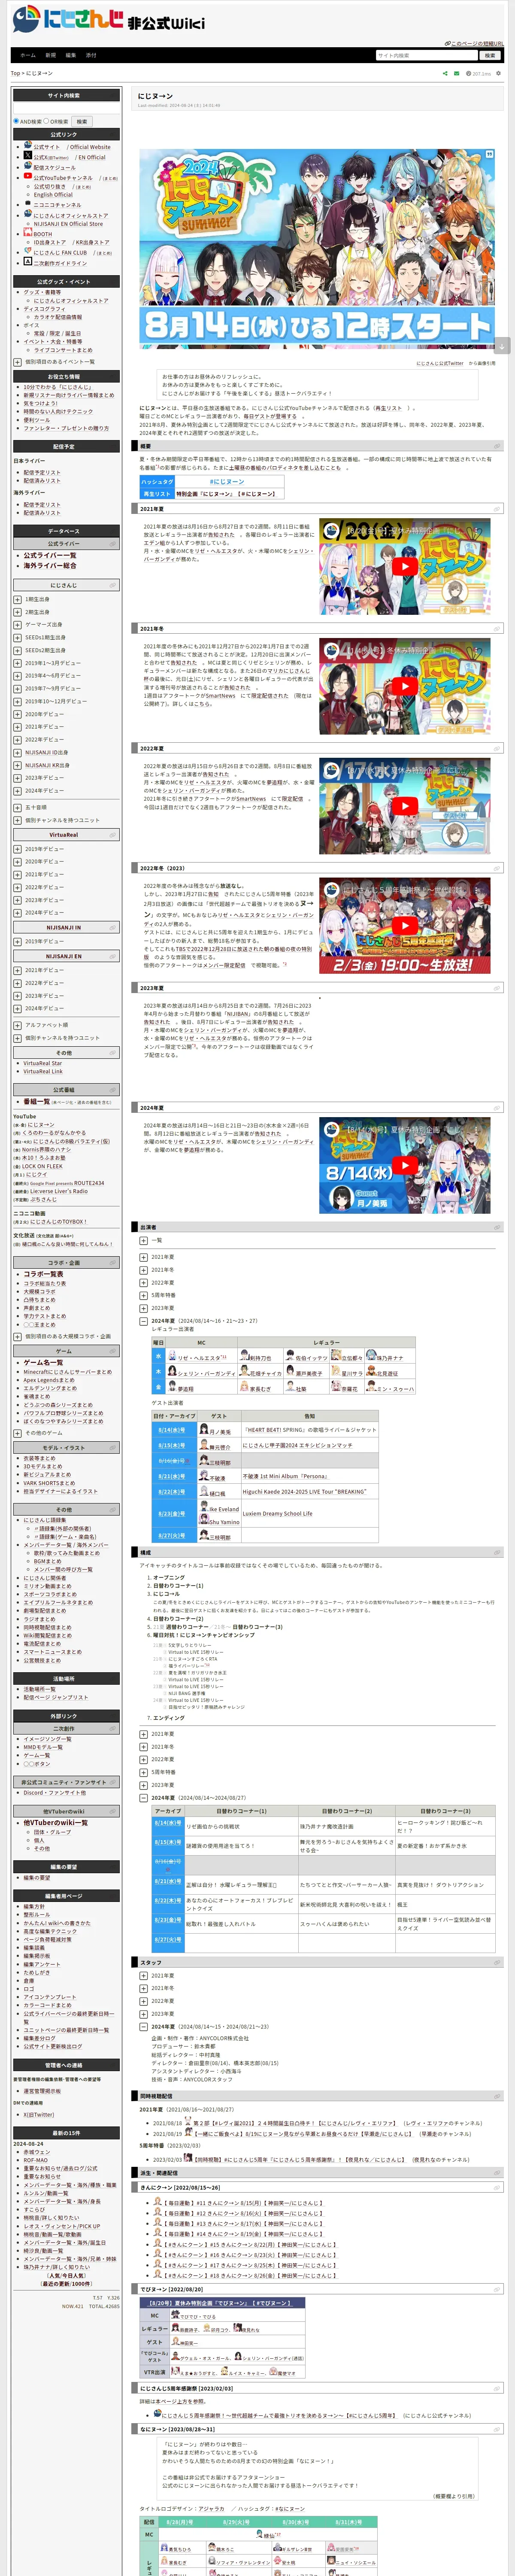The image size is (515, 2576).
Task: Expand 五十音順 list in sidebar
Action: point(17,807)
